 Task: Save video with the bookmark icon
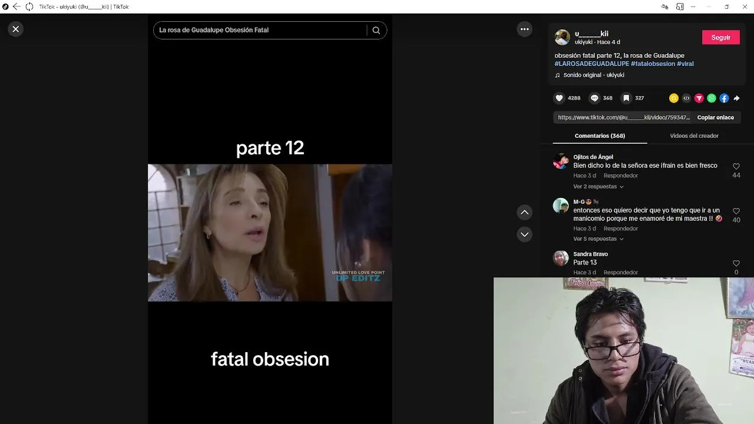click(627, 98)
